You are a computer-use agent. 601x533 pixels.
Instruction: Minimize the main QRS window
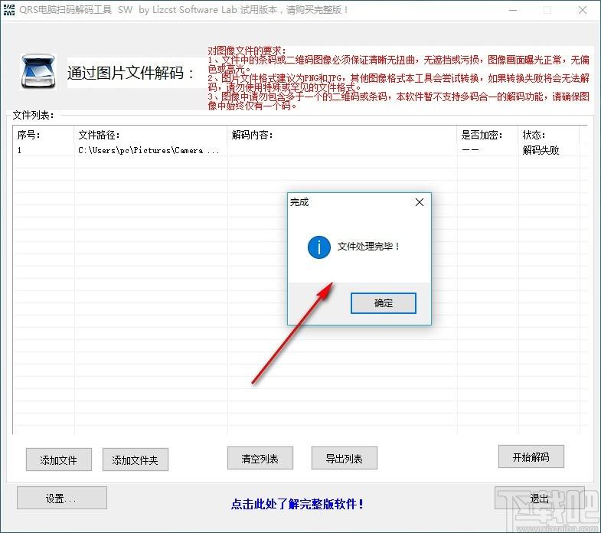pyautogui.click(x=513, y=11)
